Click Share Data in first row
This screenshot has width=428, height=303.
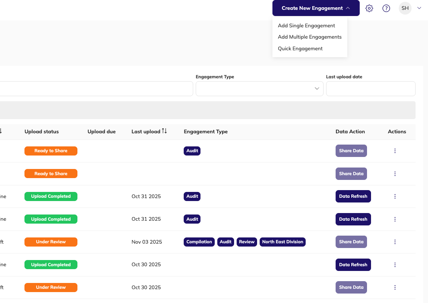coord(351,151)
